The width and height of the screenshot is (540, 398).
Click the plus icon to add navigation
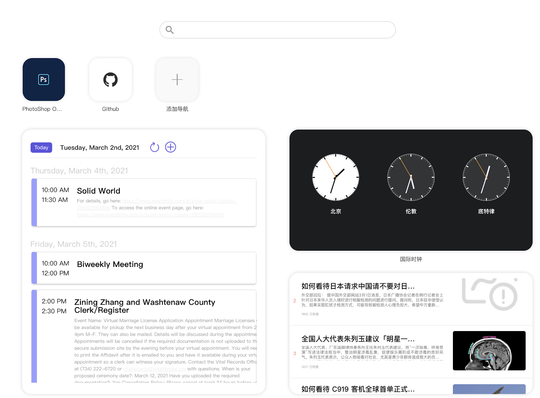click(x=177, y=79)
